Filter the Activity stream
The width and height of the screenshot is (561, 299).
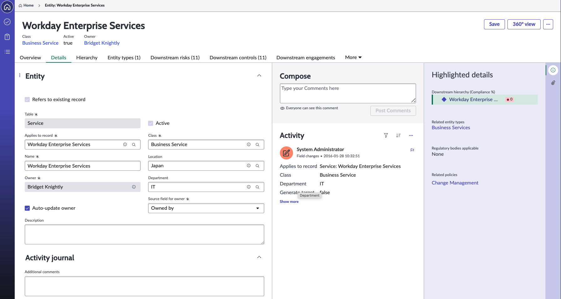point(386,135)
